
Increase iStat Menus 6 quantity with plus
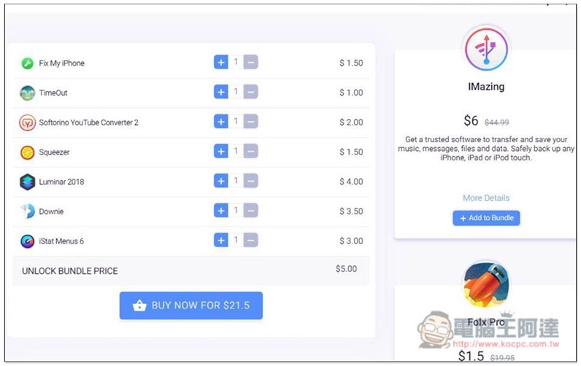[x=221, y=240]
